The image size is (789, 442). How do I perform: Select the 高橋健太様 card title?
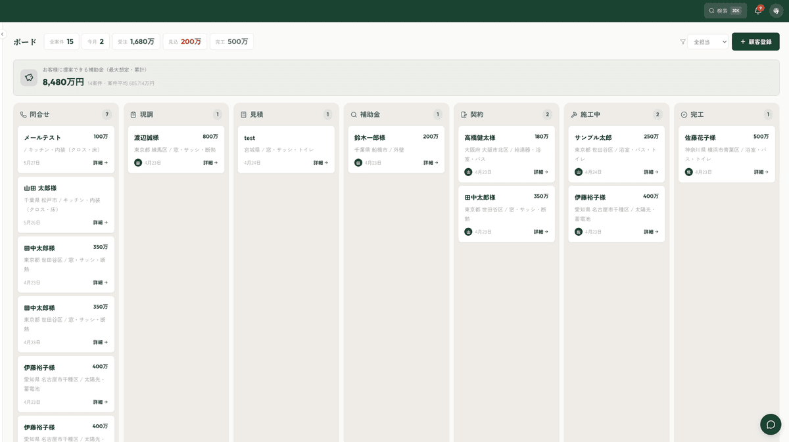pos(480,138)
